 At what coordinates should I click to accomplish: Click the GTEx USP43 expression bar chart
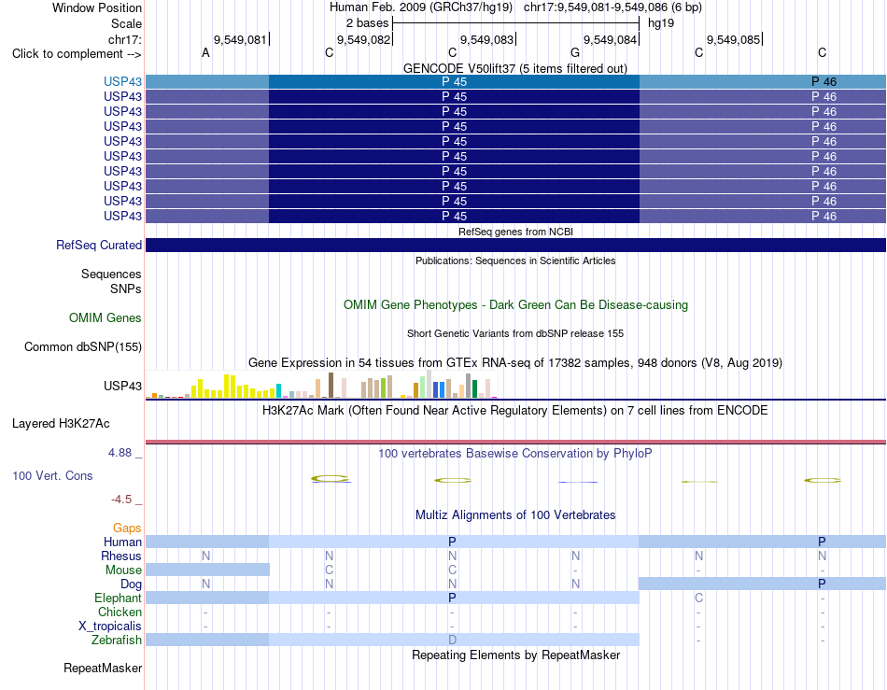[321, 385]
